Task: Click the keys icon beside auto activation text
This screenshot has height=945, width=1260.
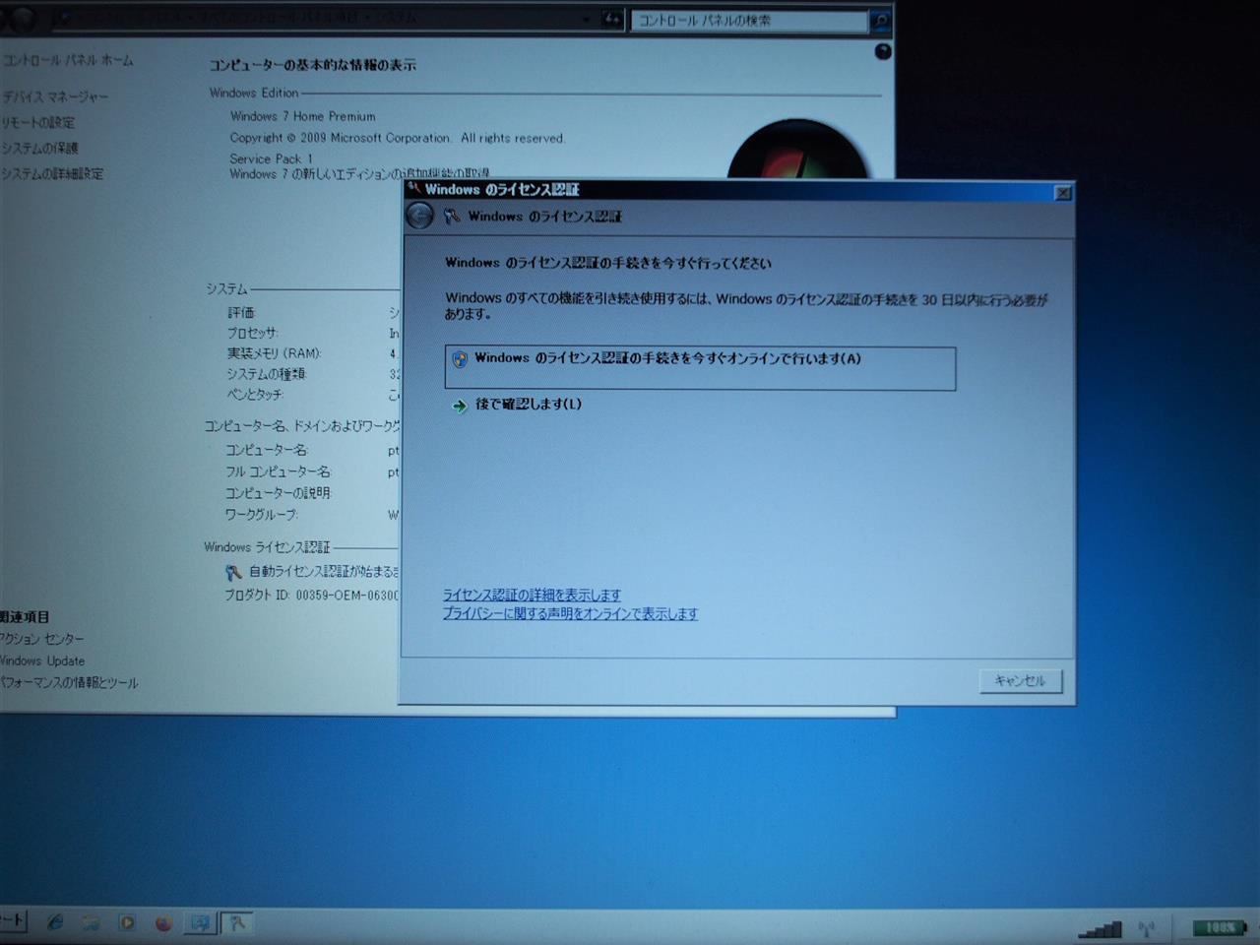Action: [x=233, y=572]
